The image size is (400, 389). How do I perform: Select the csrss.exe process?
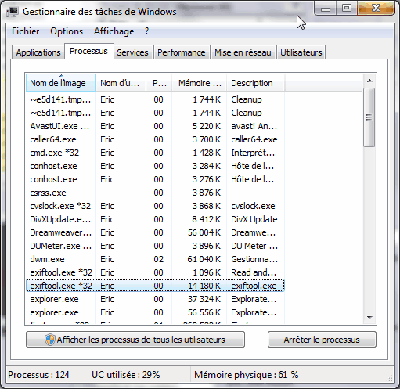[x=155, y=193]
